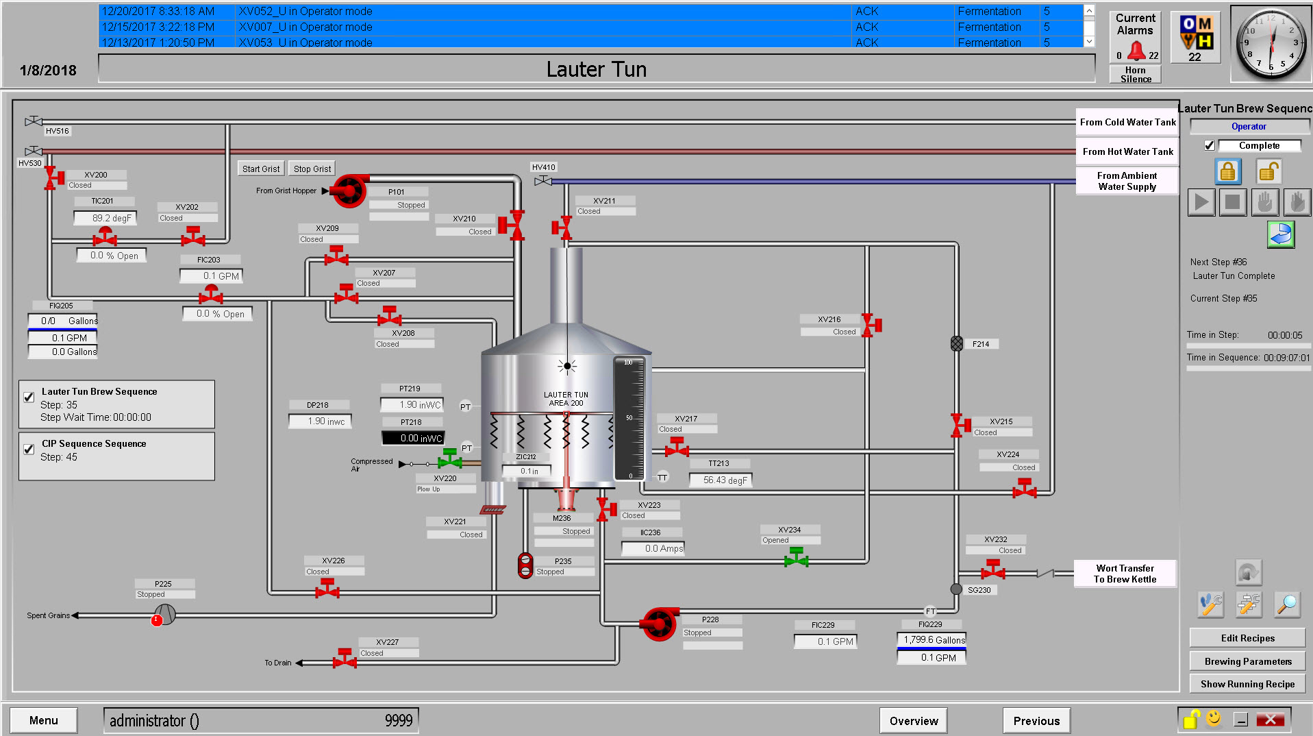1313x736 pixels.
Task: Click the gray refresh arrow icon
Action: [x=1248, y=572]
